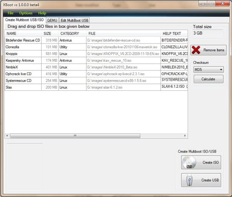
Task: Click the Calculate checksum button
Action: (x=208, y=79)
